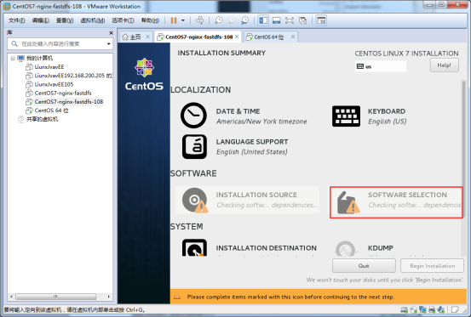
Task: Close the CentOS 64 位 tab
Action: coord(293,37)
